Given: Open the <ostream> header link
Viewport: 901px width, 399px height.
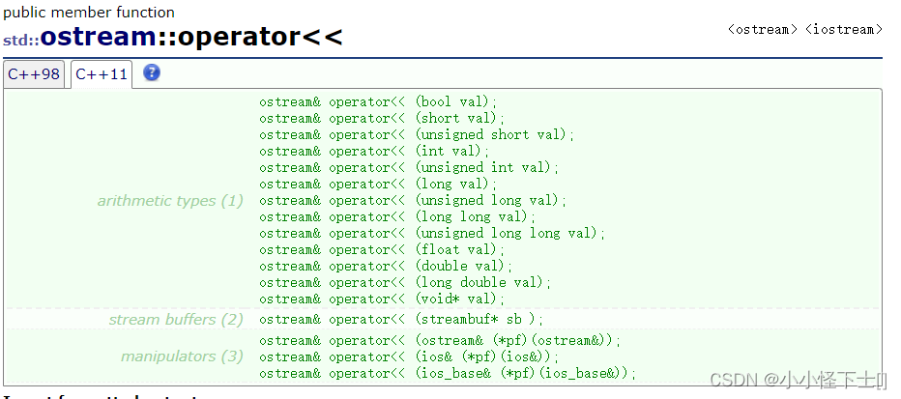Looking at the screenshot, I should pos(762,30).
